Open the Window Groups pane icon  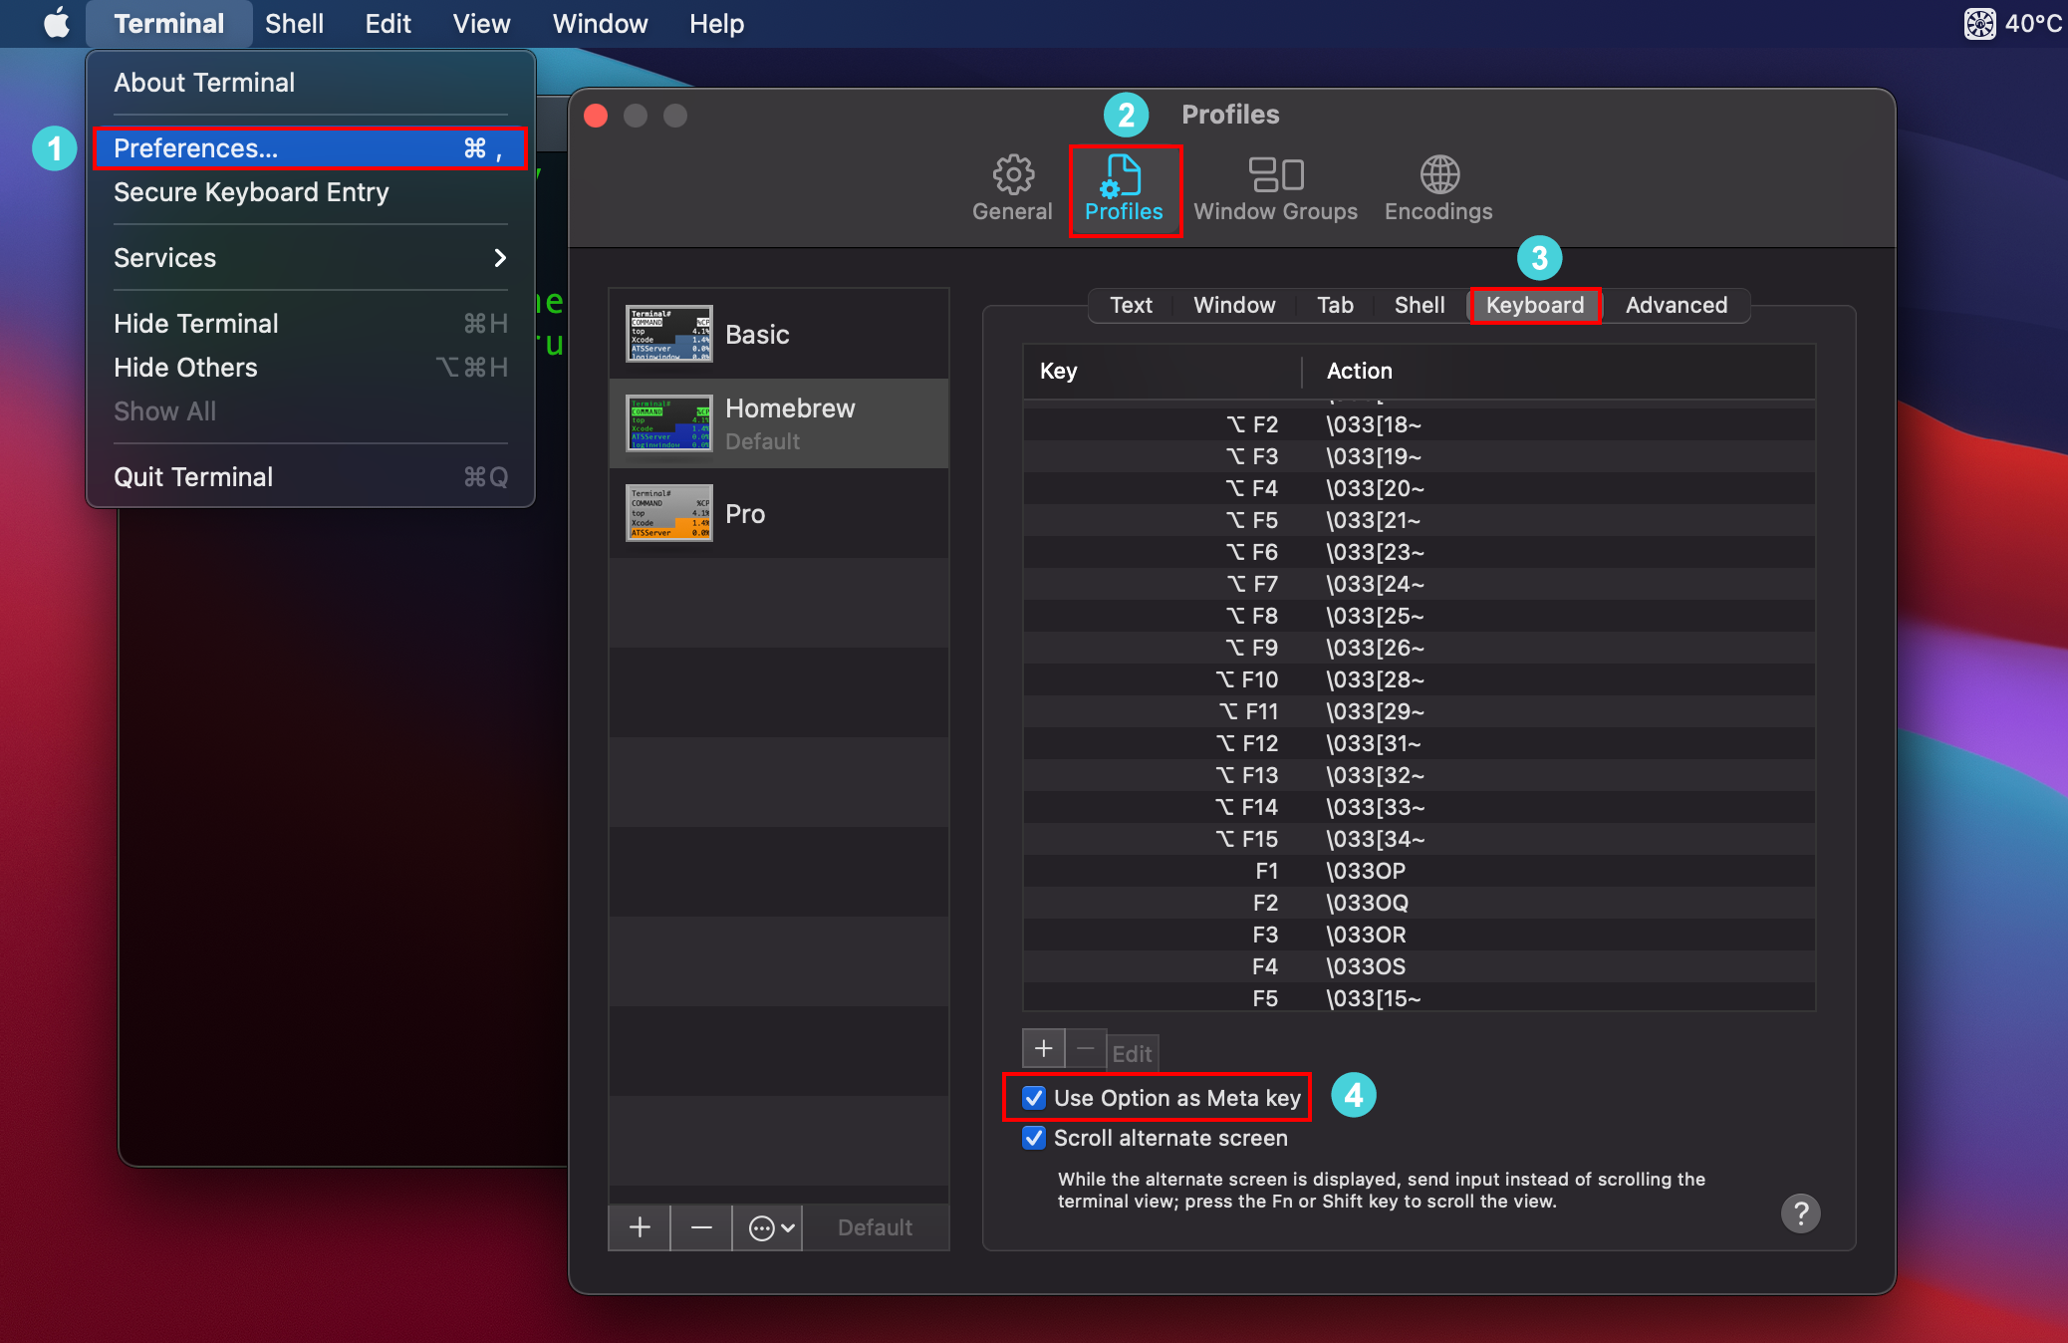pos(1275,187)
